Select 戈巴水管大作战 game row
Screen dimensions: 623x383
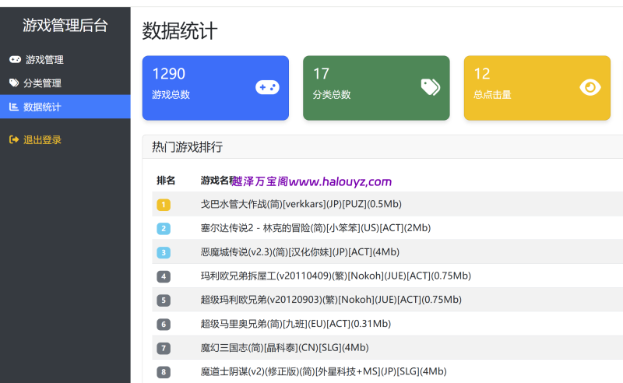point(387,204)
